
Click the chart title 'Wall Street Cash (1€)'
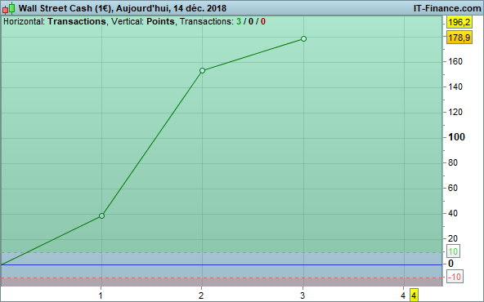click(65, 8)
